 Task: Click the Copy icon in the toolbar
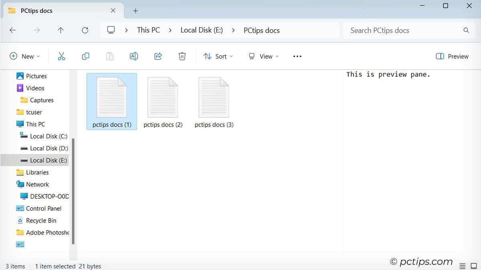(85, 56)
